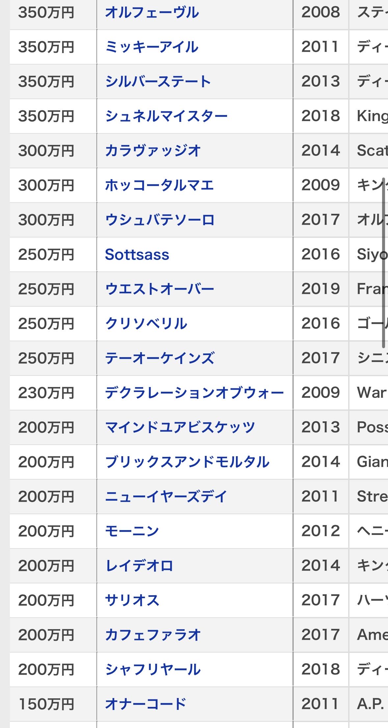
Task: Open the オナーコード link
Action: click(x=145, y=704)
